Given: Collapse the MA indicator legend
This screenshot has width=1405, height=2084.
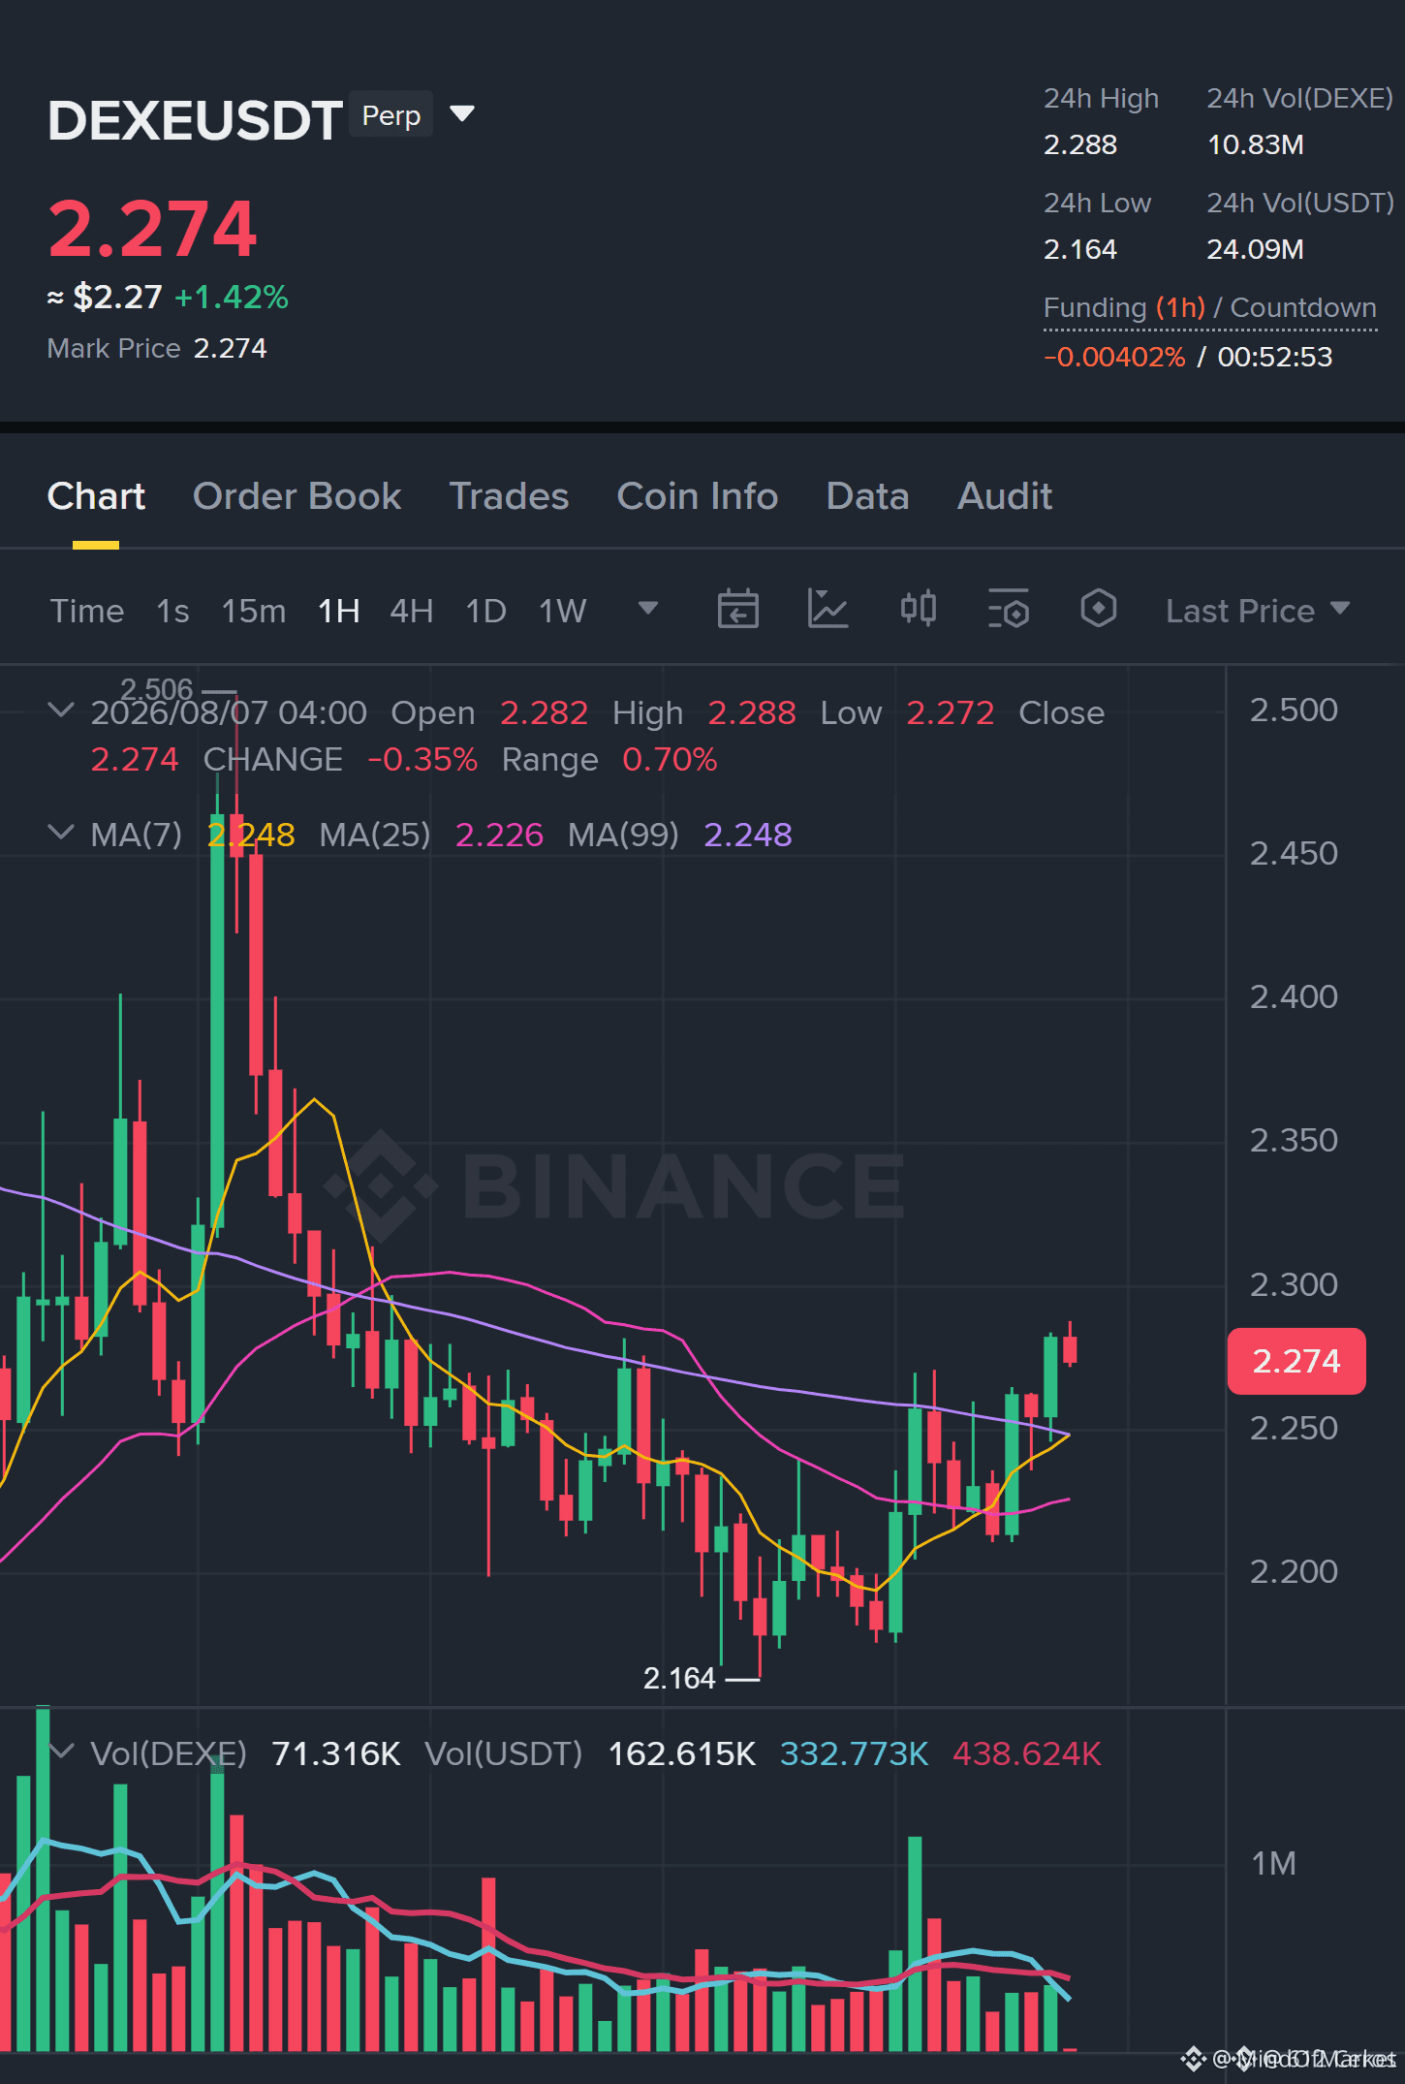Looking at the screenshot, I should [x=60, y=833].
